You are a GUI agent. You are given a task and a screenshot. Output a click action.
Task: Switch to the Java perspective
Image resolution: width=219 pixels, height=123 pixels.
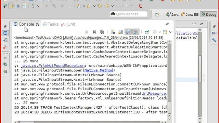(172, 14)
